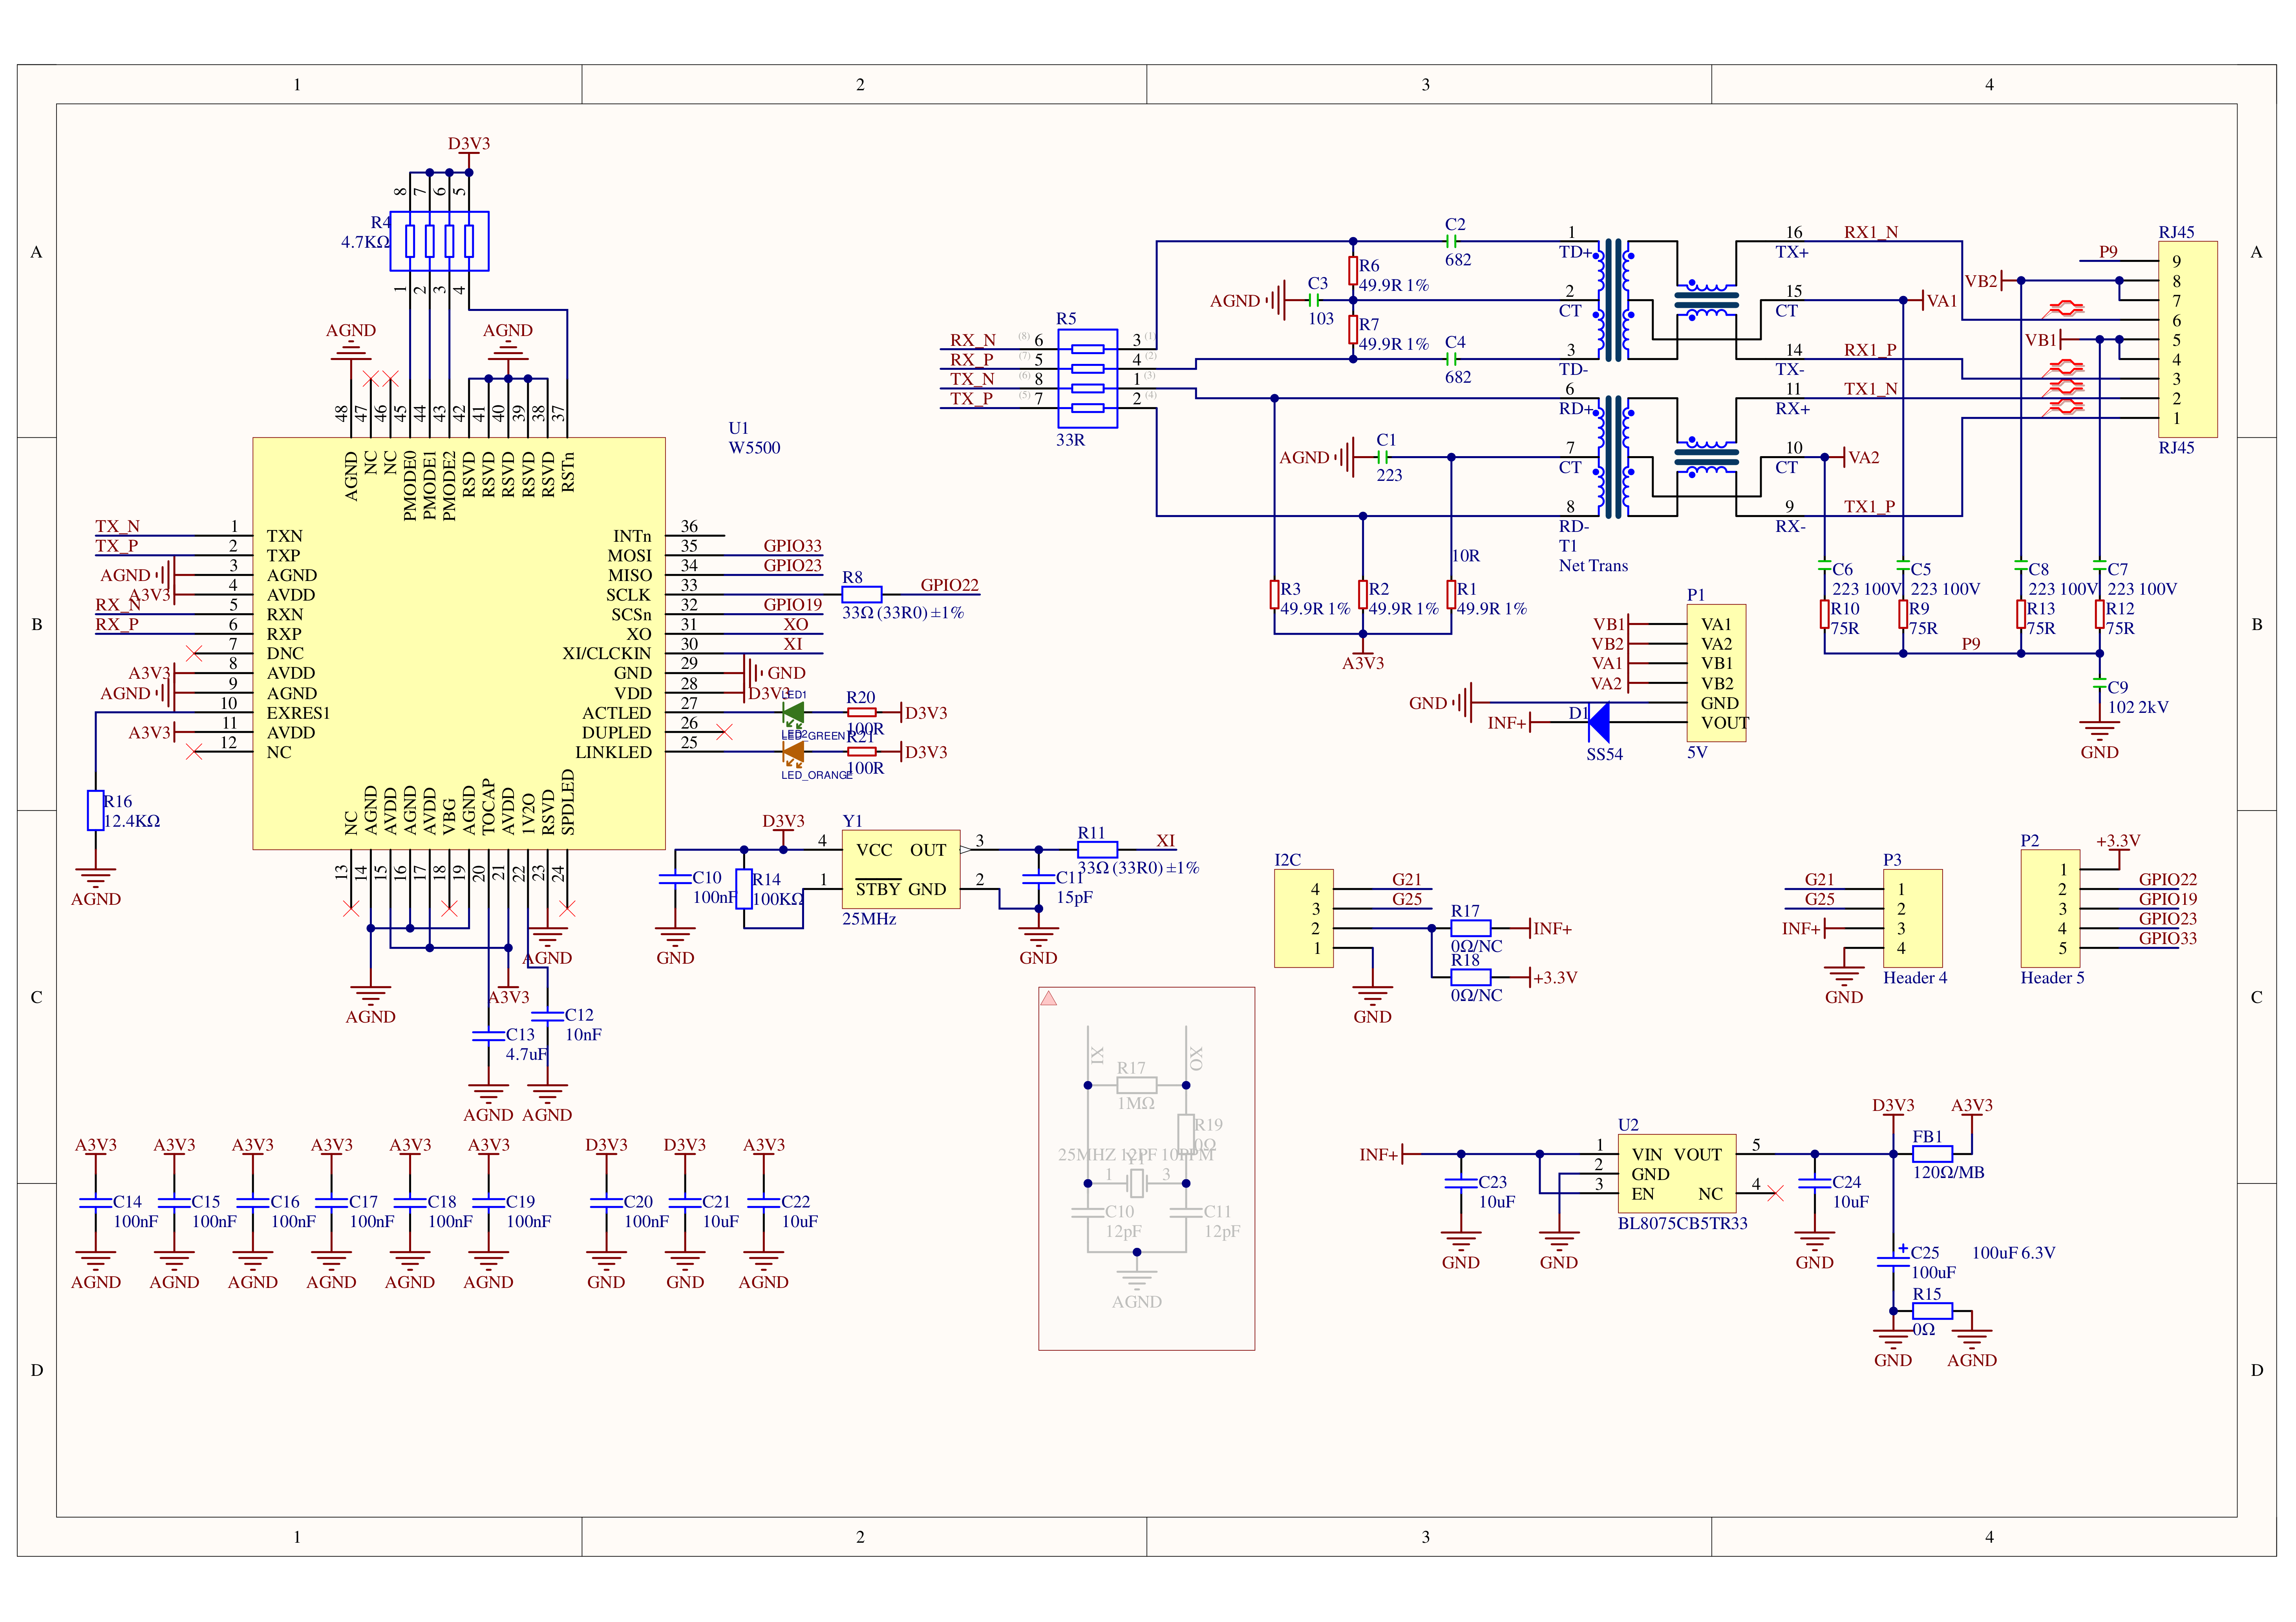2296x1622 pixels.
Task: Pick the R16 12.4KΩ resistor symbol
Action: [96, 810]
